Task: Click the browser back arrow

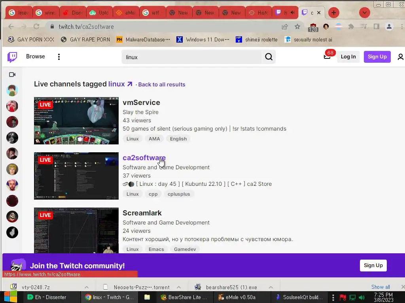Action: [x=11, y=26]
